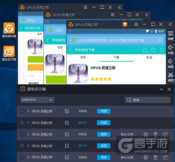The height and width of the screenshot is (162, 175).
Task: Go back using arrow beside 手机游戏下载
Action: (x=71, y=50)
